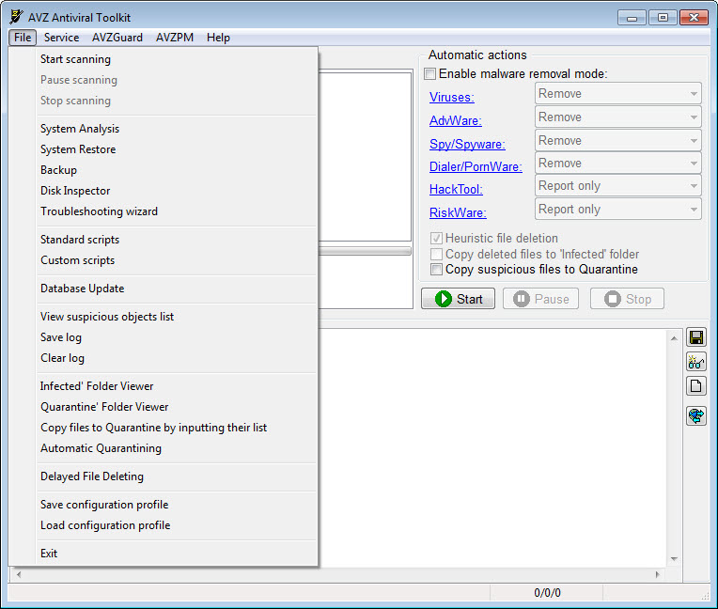Follow the RiskWare link
Screen dimensions: 718x609
(x=458, y=212)
